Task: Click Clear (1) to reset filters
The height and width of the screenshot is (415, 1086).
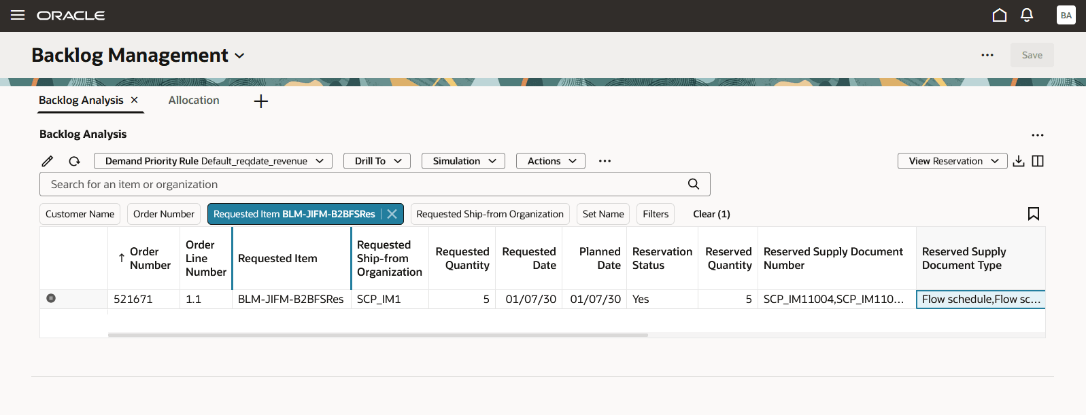Action: [x=711, y=214]
